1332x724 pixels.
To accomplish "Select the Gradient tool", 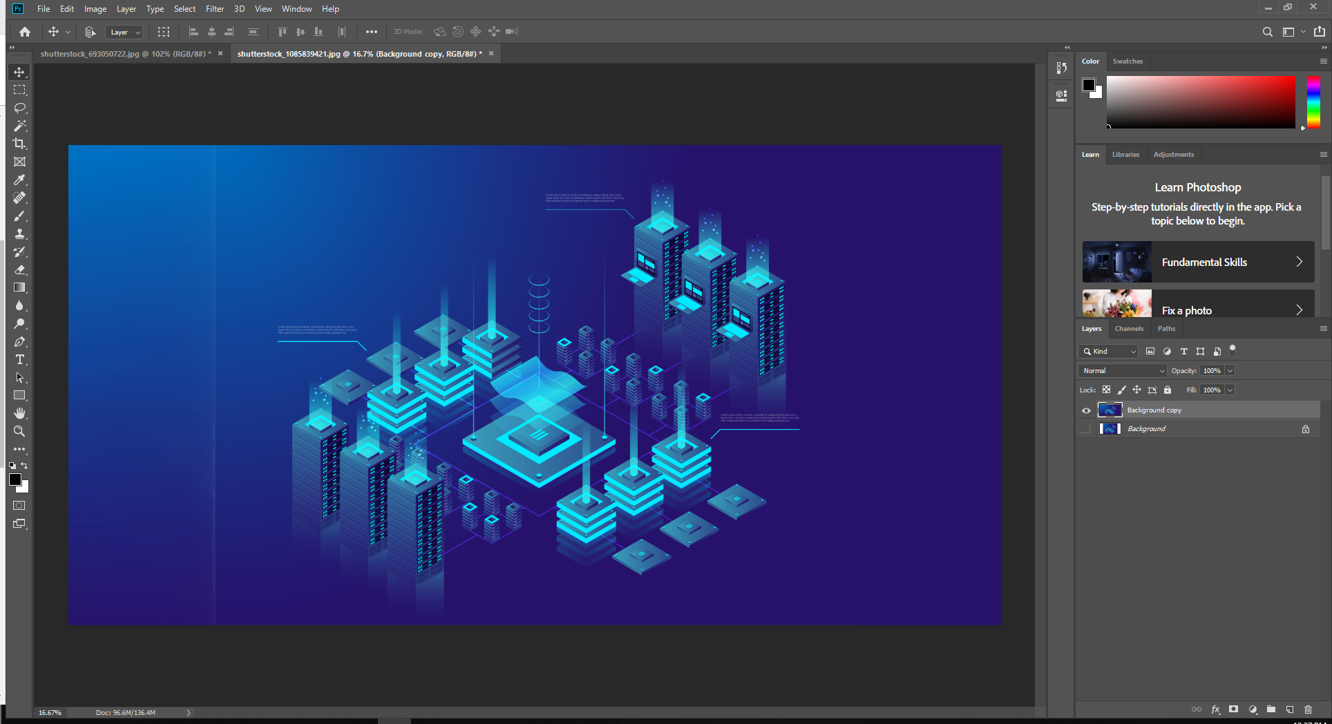I will click(x=19, y=287).
